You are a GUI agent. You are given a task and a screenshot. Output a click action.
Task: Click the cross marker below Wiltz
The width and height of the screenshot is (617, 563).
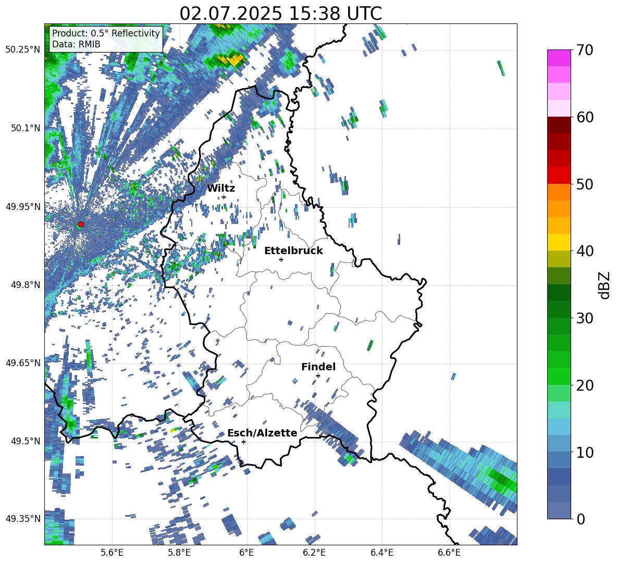coord(224,197)
